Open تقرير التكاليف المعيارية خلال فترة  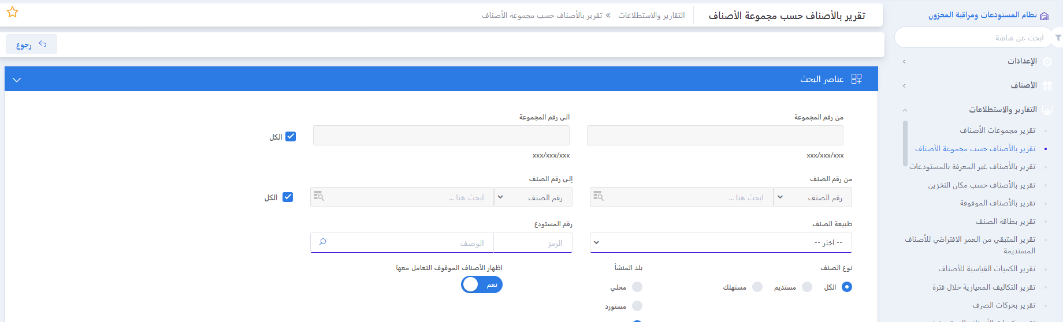click(984, 287)
